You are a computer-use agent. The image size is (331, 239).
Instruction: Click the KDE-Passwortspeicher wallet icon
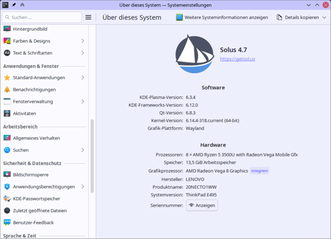[7, 199]
